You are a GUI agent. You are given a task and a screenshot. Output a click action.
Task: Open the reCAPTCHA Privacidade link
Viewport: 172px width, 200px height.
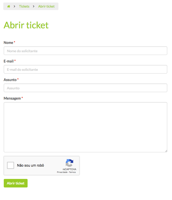(x=62, y=172)
